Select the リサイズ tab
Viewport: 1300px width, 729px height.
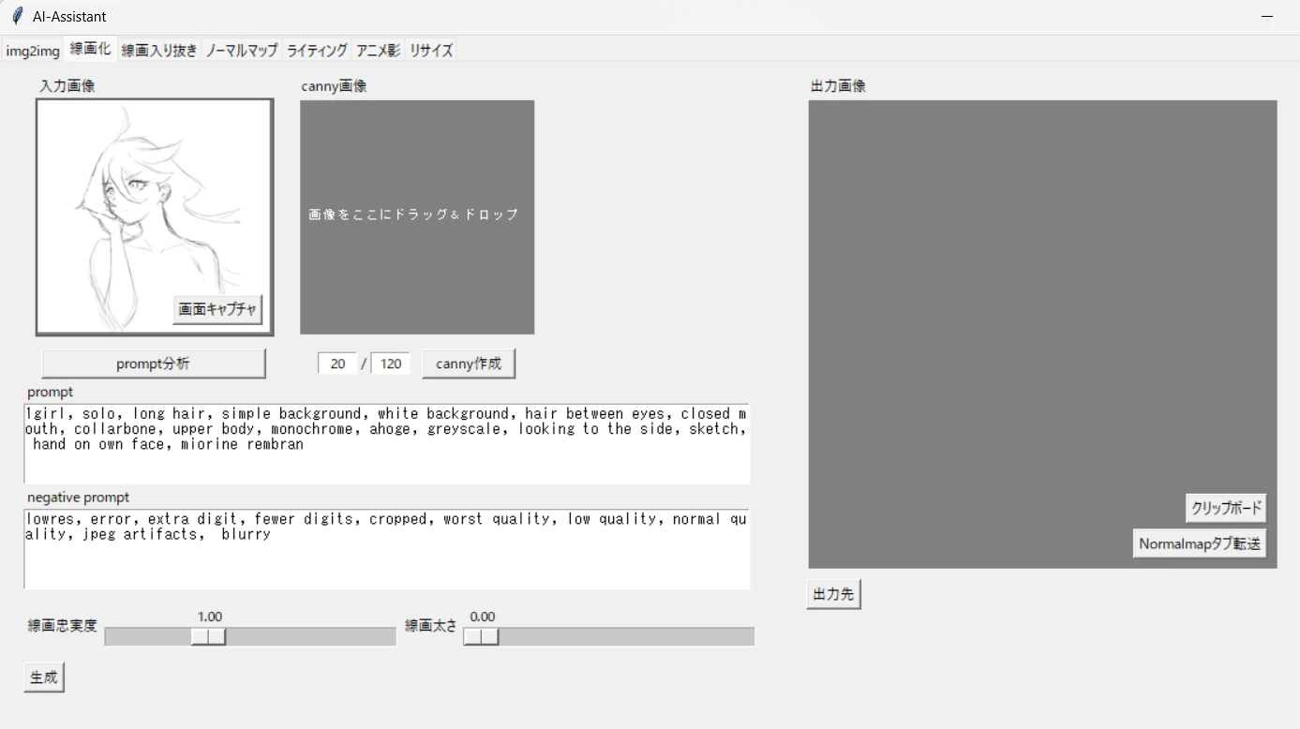pyautogui.click(x=430, y=51)
